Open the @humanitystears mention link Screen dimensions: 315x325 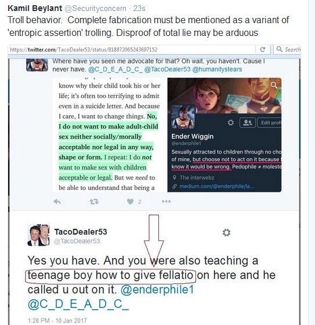[x=217, y=69]
